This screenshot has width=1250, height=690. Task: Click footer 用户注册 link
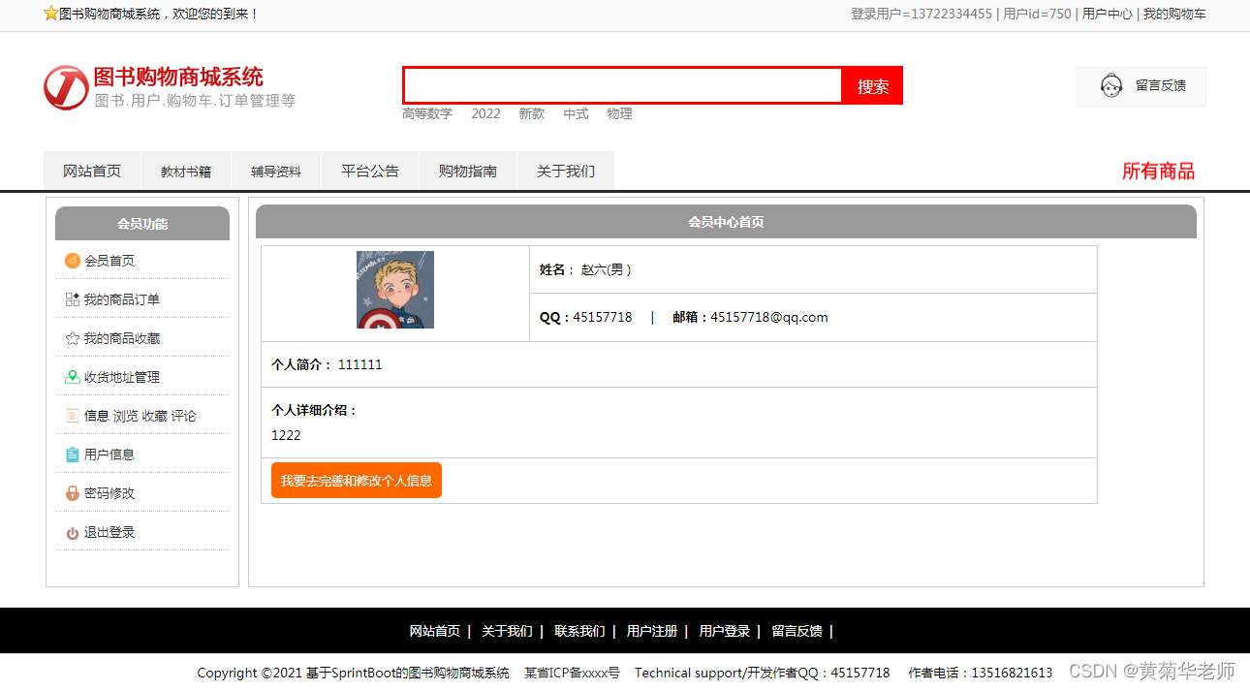point(652,631)
